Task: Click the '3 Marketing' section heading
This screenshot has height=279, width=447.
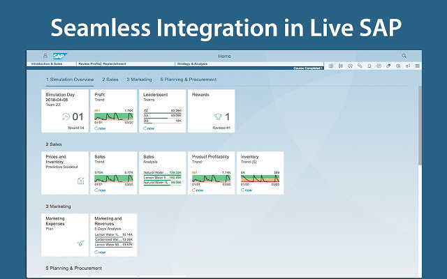Action: pos(58,206)
